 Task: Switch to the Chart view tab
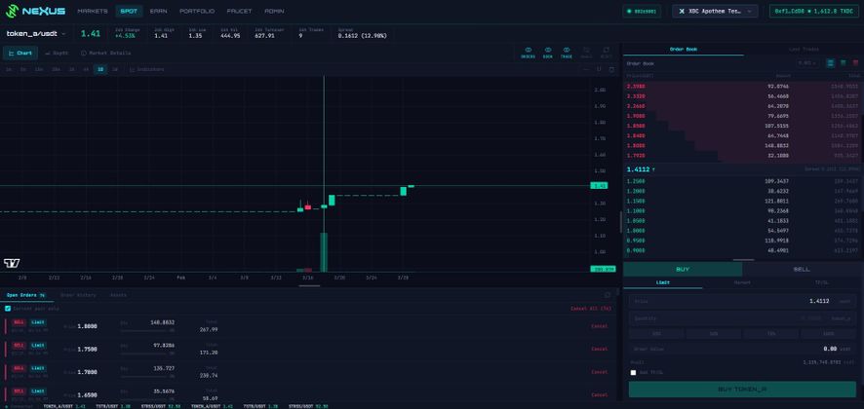(x=20, y=54)
